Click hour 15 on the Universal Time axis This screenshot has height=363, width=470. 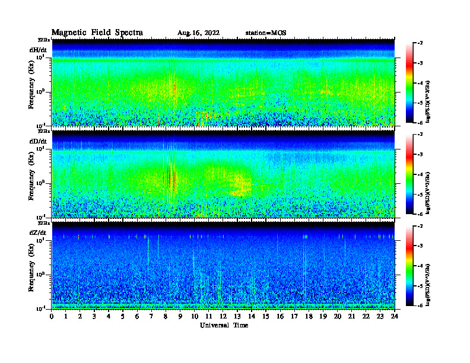click(x=266, y=317)
